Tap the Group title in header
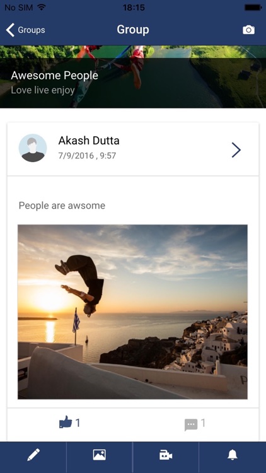Screen dimensions: 266x473 point(133,30)
